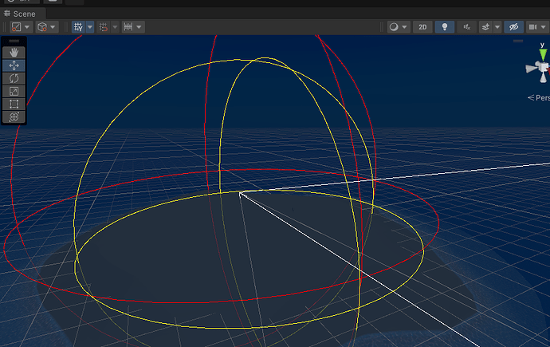The height and width of the screenshot is (347, 550).
Task: Open the handle rotation Global/Local dropdown
Action: tap(47, 27)
